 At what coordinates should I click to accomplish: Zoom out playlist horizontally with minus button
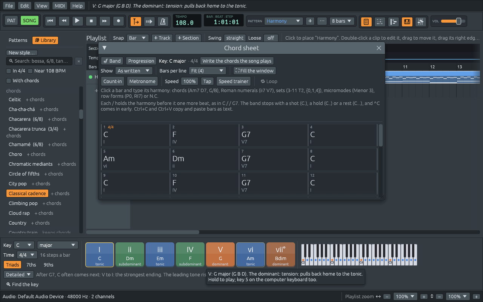click(x=387, y=297)
